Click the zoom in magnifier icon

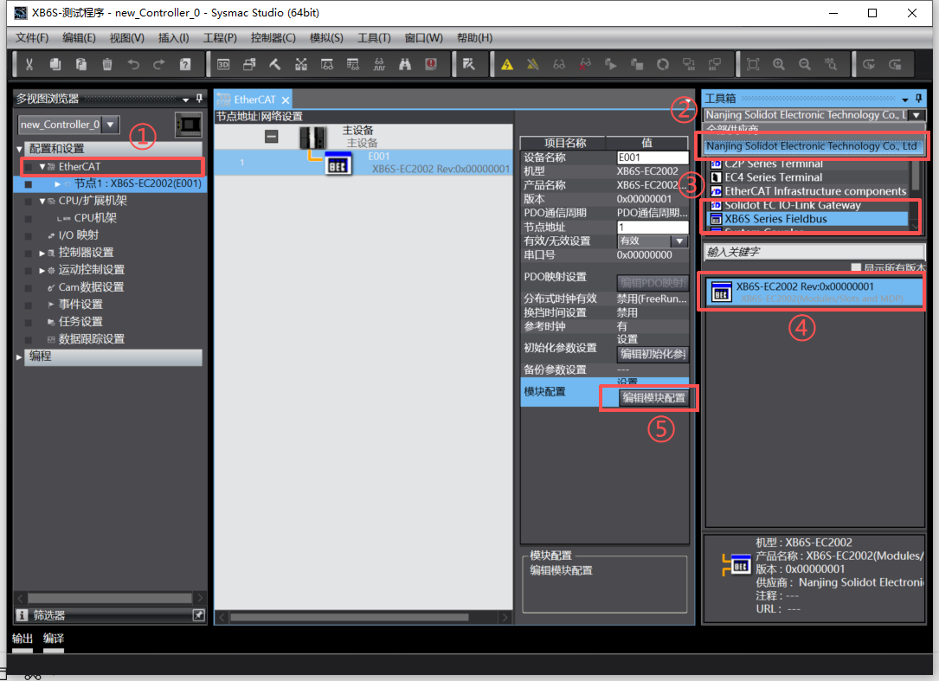pos(779,64)
